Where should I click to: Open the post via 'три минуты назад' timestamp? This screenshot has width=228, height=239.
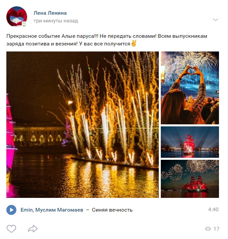coord(56,21)
